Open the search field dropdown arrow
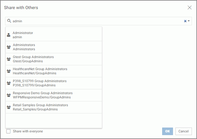Screen dimensions: 197x139 tap(189, 21)
